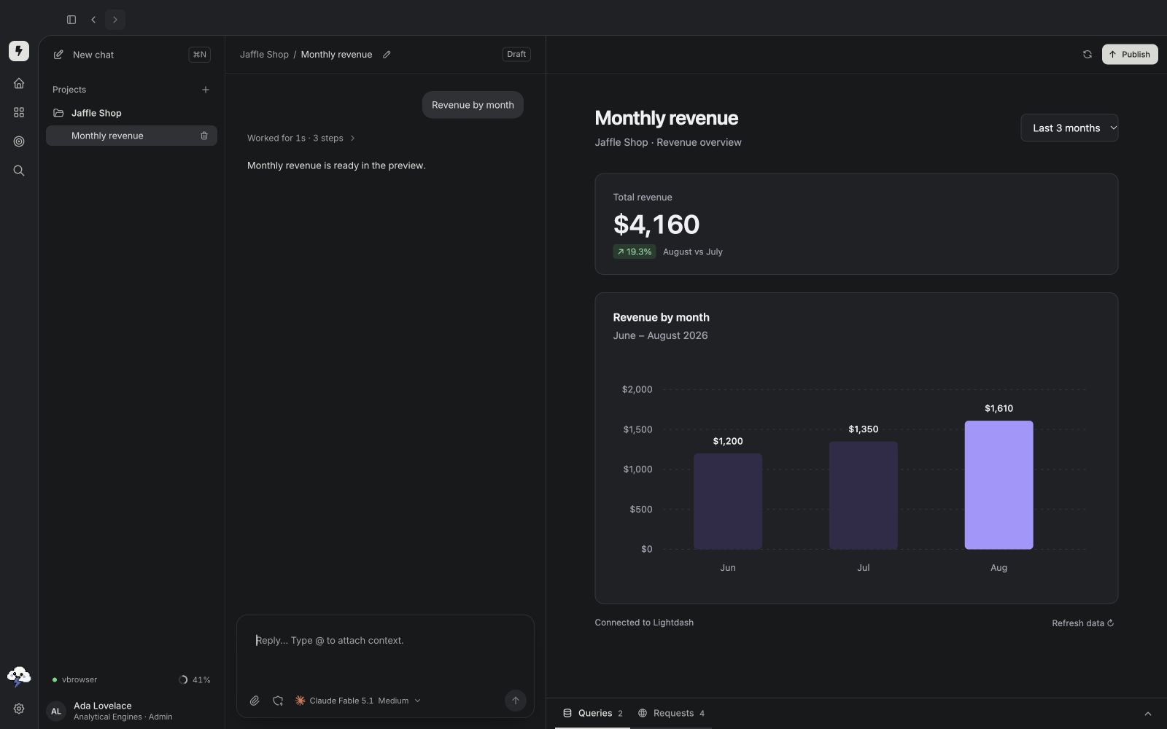Click the Publish button

click(1130, 55)
